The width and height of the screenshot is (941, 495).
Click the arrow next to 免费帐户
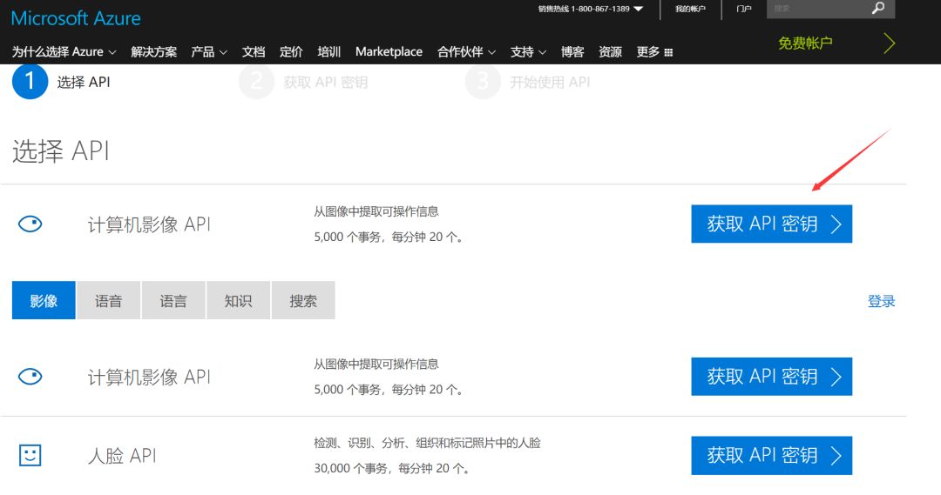tap(890, 43)
